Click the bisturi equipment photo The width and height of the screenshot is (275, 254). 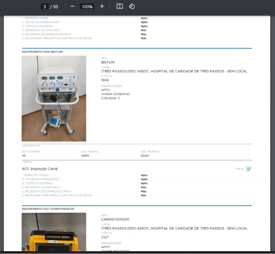[54, 98]
